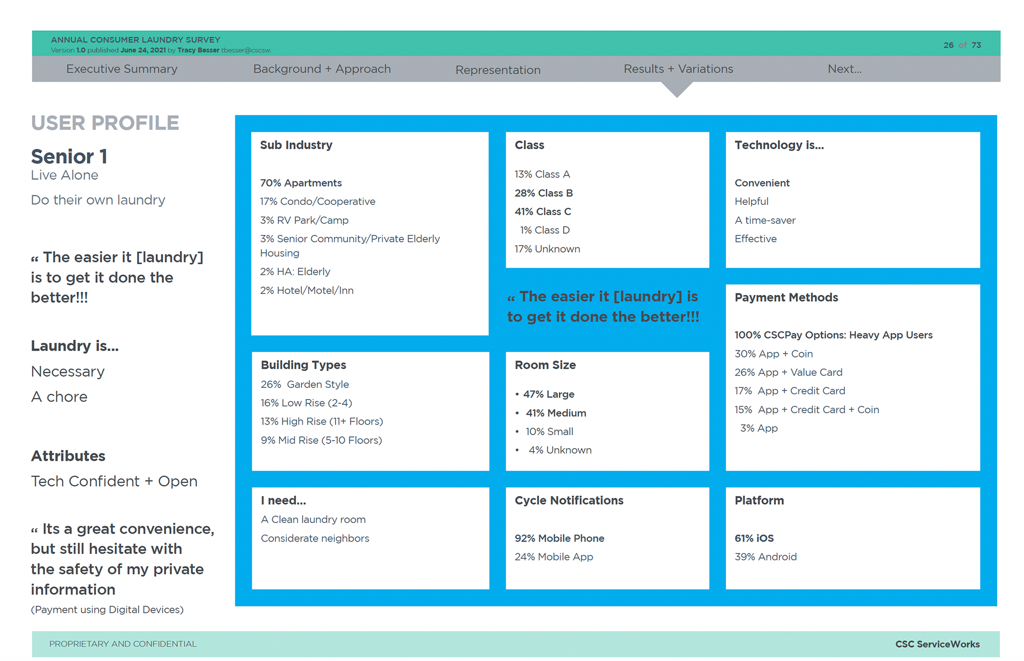Viewport: 1024px width, 661px height.
Task: Click the I need... card heading
Action: click(283, 500)
